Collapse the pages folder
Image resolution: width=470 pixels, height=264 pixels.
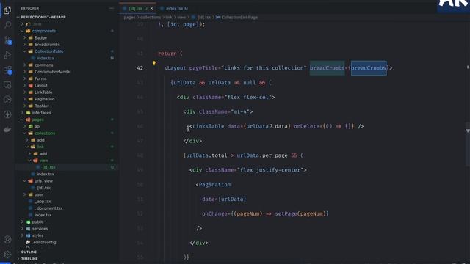(x=37, y=120)
